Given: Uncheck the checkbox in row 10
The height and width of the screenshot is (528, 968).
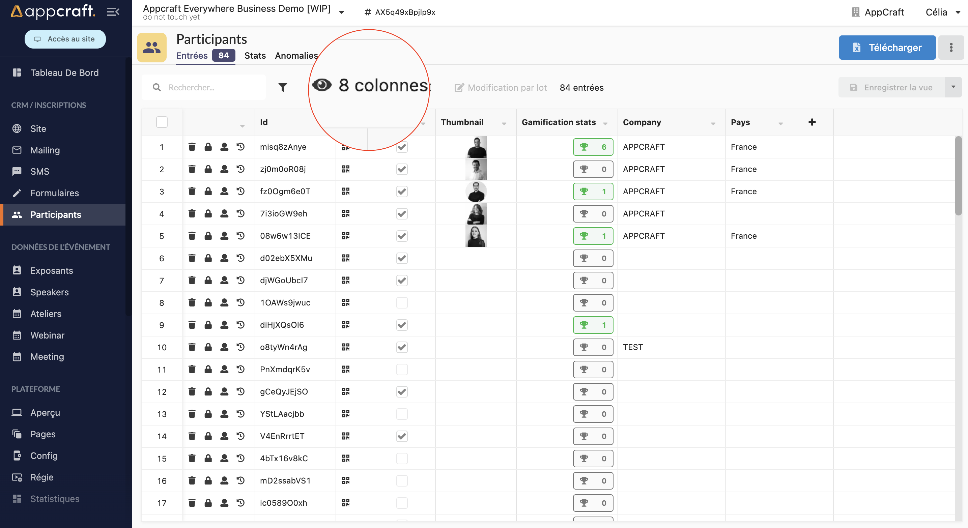Looking at the screenshot, I should point(402,347).
